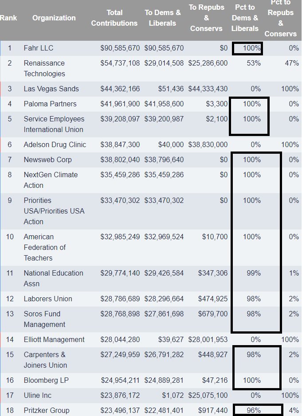The image size is (302, 416).
Task: Open the Fahr LLC organization entry
Action: pos(39,48)
